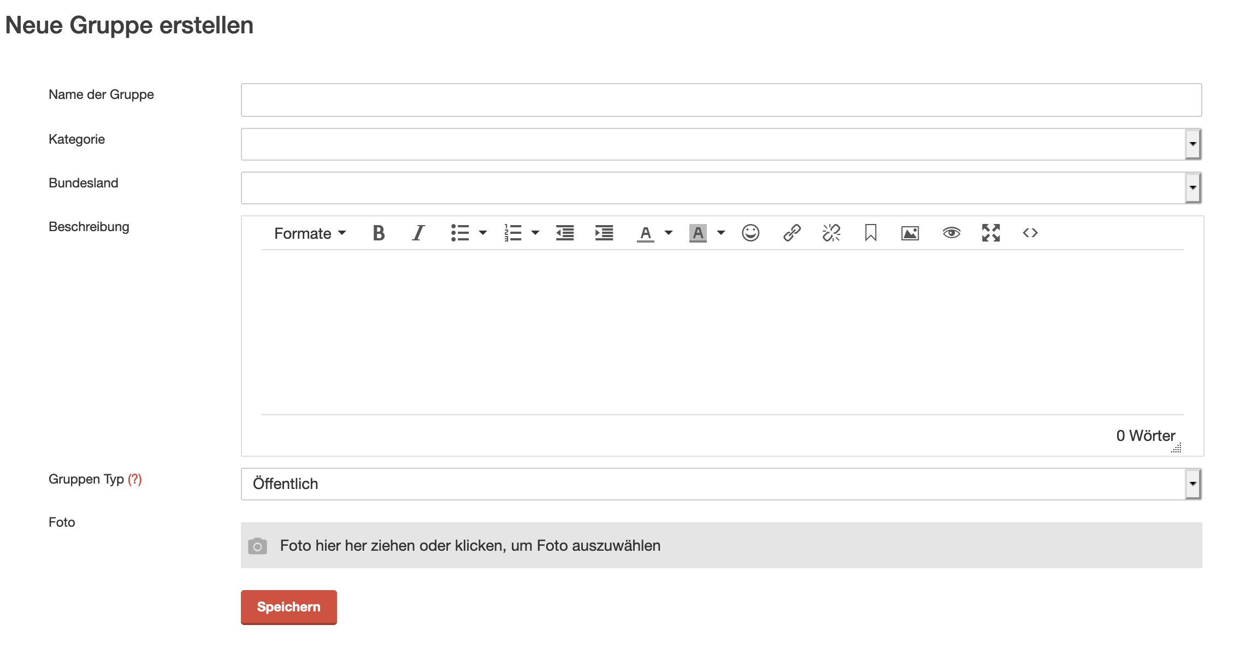
Task: Click the remove link icon
Action: [831, 233]
